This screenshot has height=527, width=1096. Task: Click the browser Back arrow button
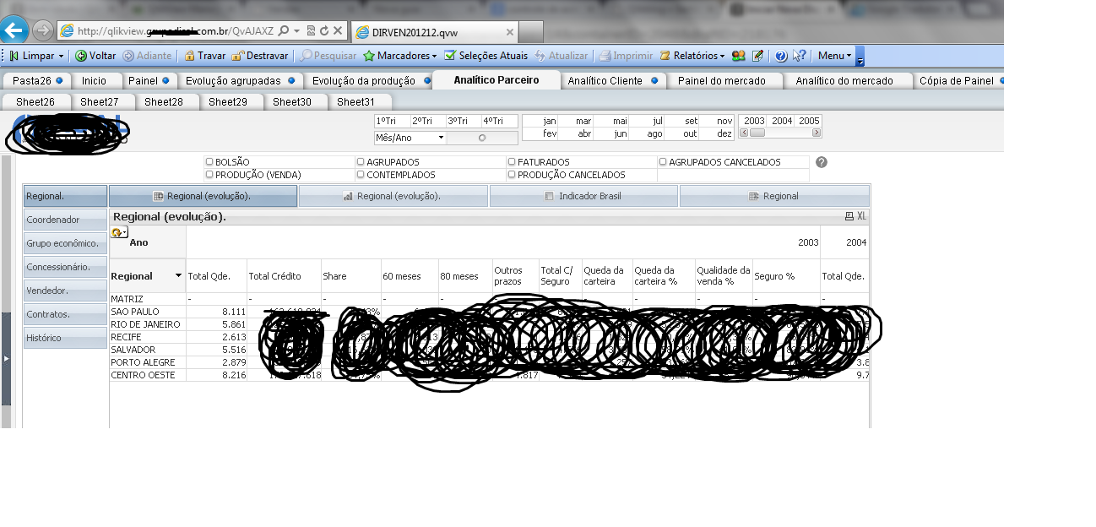coord(14,31)
